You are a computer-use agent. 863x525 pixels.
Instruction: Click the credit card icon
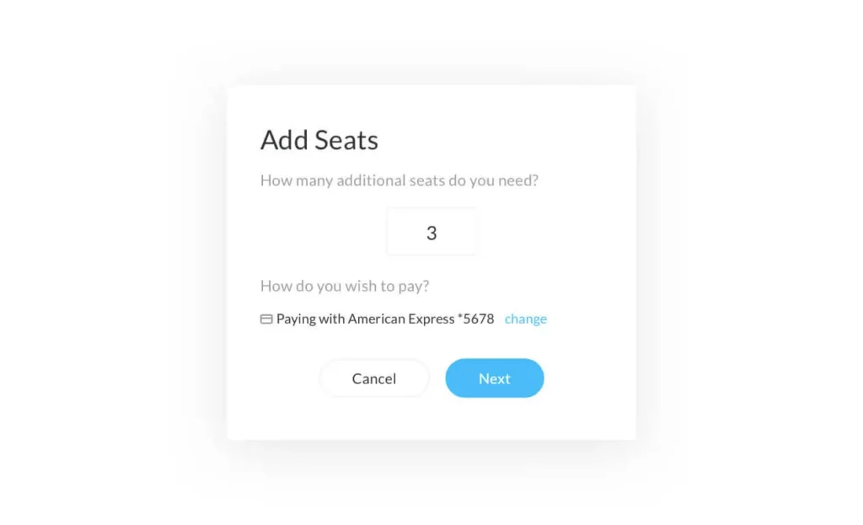(x=266, y=319)
